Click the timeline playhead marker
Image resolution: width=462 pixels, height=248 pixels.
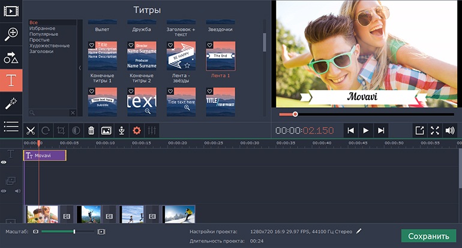tap(38, 143)
